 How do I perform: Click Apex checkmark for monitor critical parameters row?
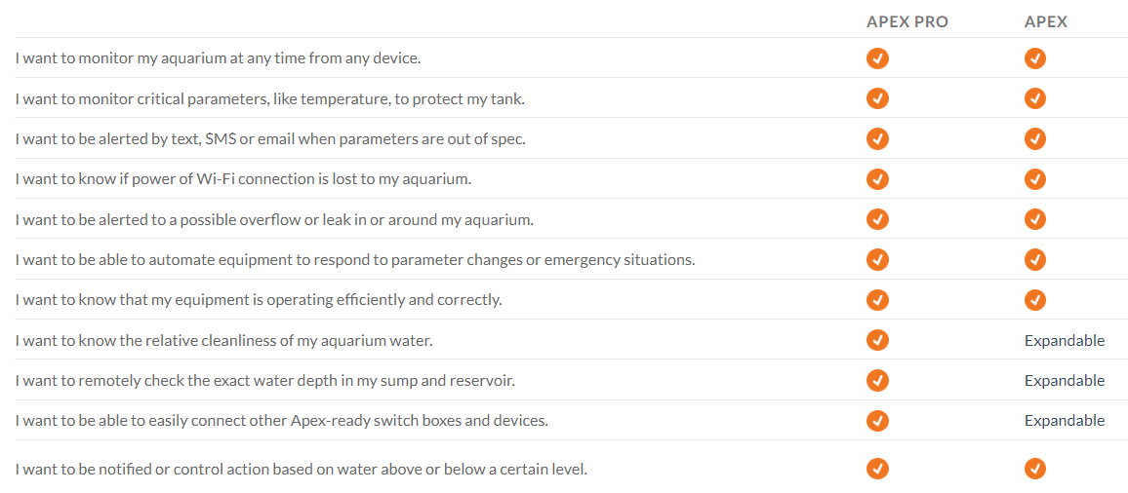(1035, 98)
